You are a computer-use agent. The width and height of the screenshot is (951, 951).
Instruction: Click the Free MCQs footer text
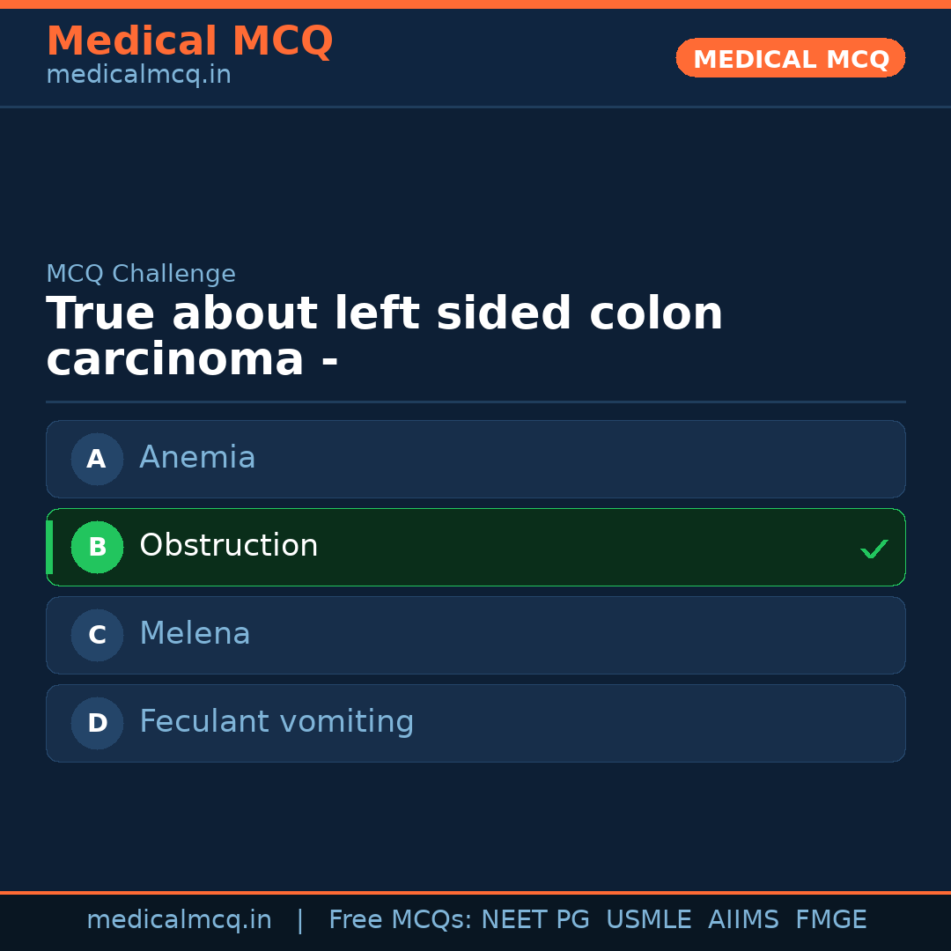[x=400, y=920]
